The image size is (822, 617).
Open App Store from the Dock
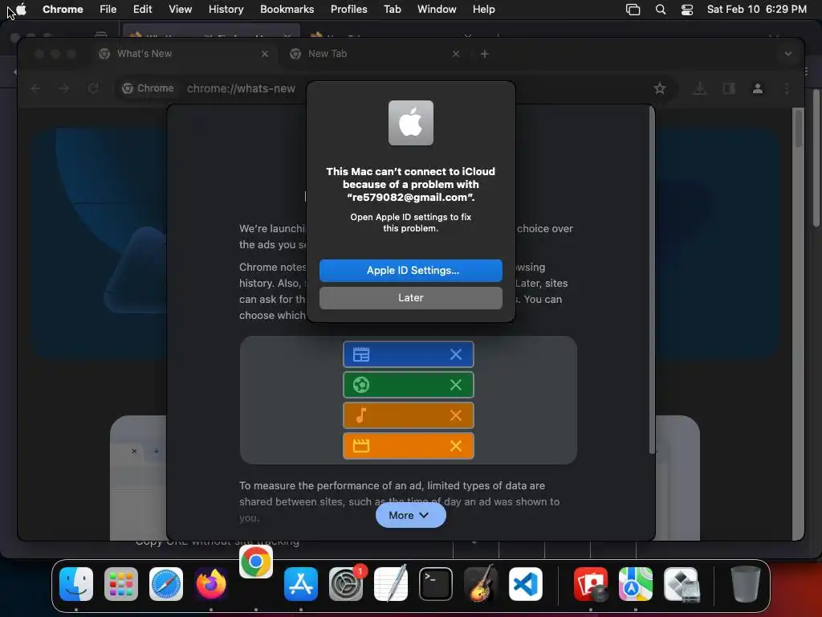(x=301, y=584)
